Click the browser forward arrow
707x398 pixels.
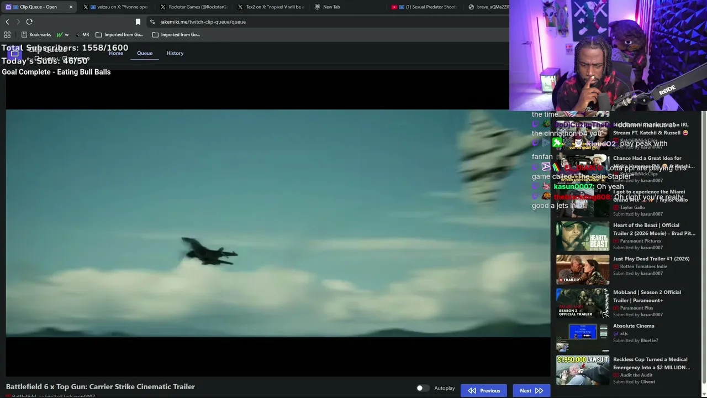click(x=18, y=22)
